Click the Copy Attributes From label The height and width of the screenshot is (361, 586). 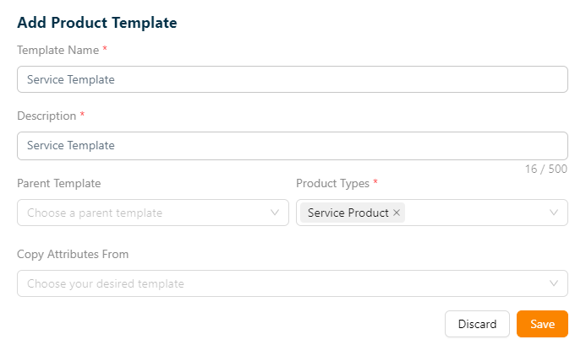[73, 254]
